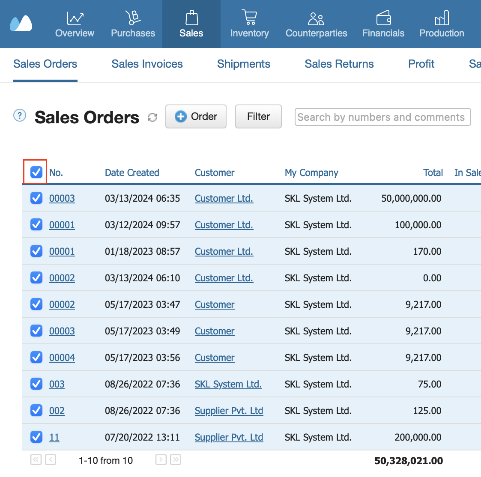This screenshot has height=477, width=481.
Task: Focus the search by numbers and comments field
Action: [382, 117]
